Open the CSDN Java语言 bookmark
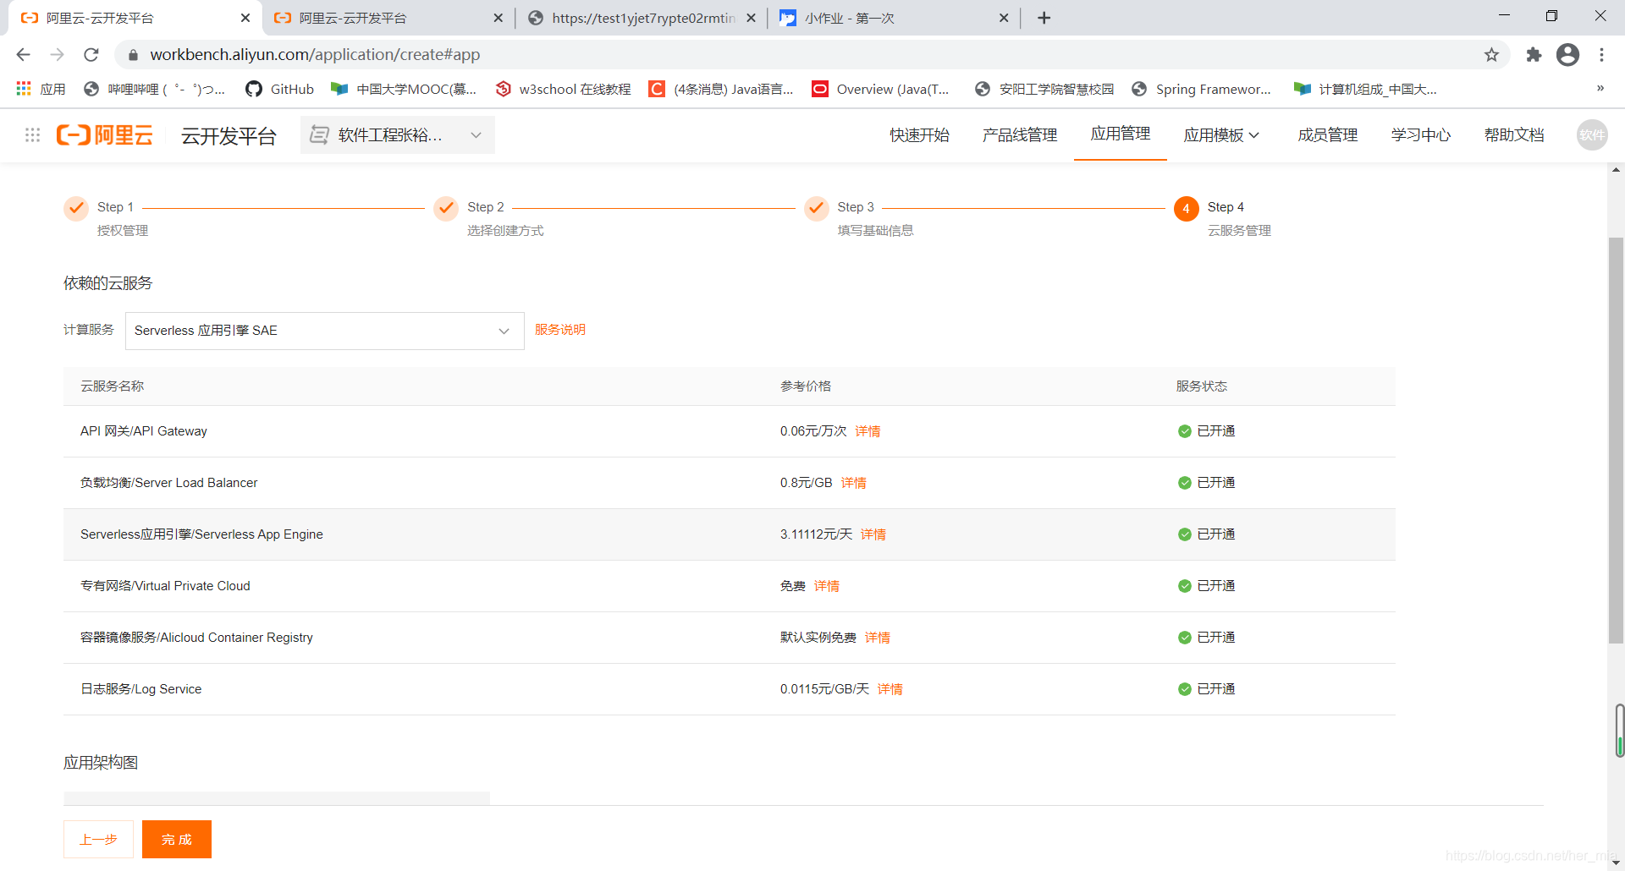 click(721, 89)
